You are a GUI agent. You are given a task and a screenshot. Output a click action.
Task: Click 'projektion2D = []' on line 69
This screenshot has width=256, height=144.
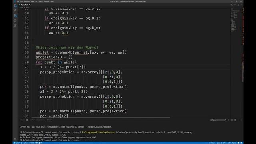(54, 57)
